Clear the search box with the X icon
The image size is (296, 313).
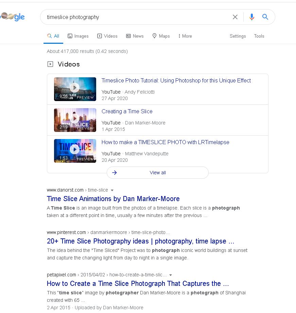pos(235,17)
